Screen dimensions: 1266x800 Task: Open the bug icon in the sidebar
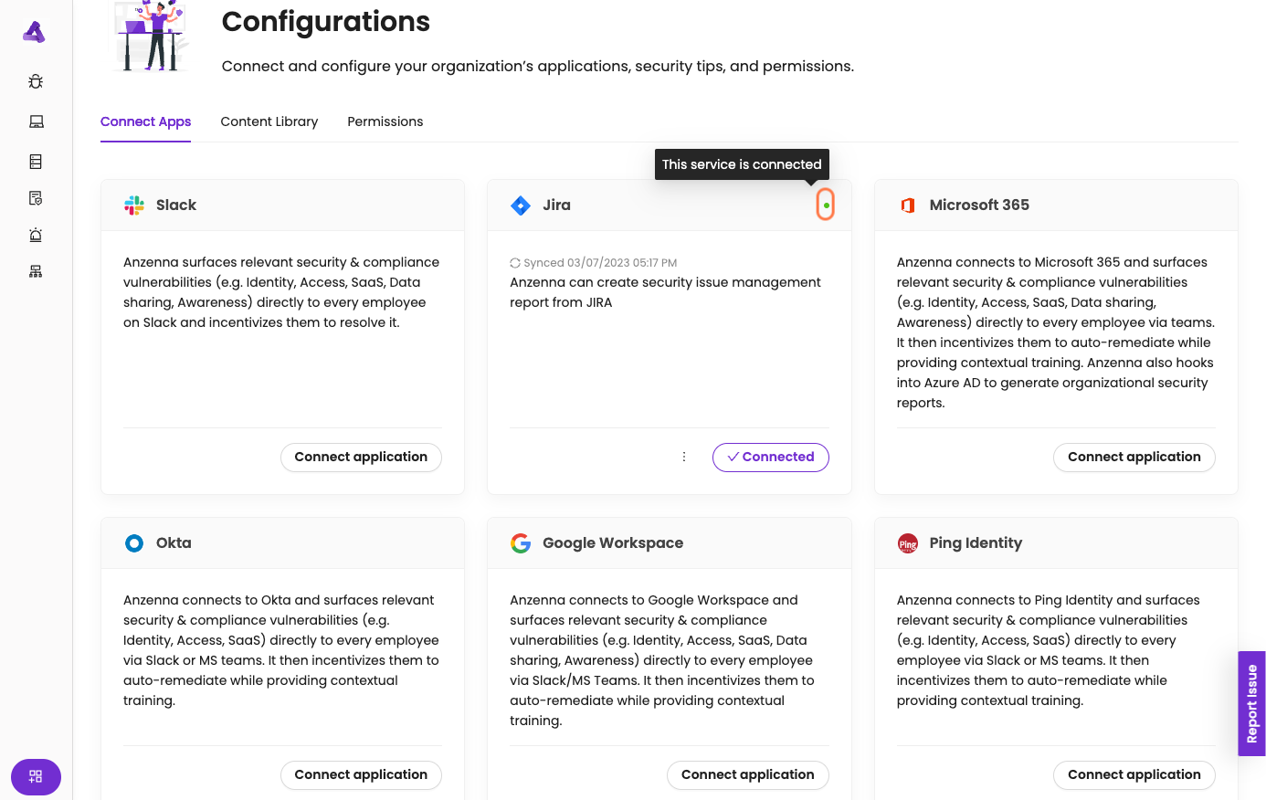(x=36, y=81)
